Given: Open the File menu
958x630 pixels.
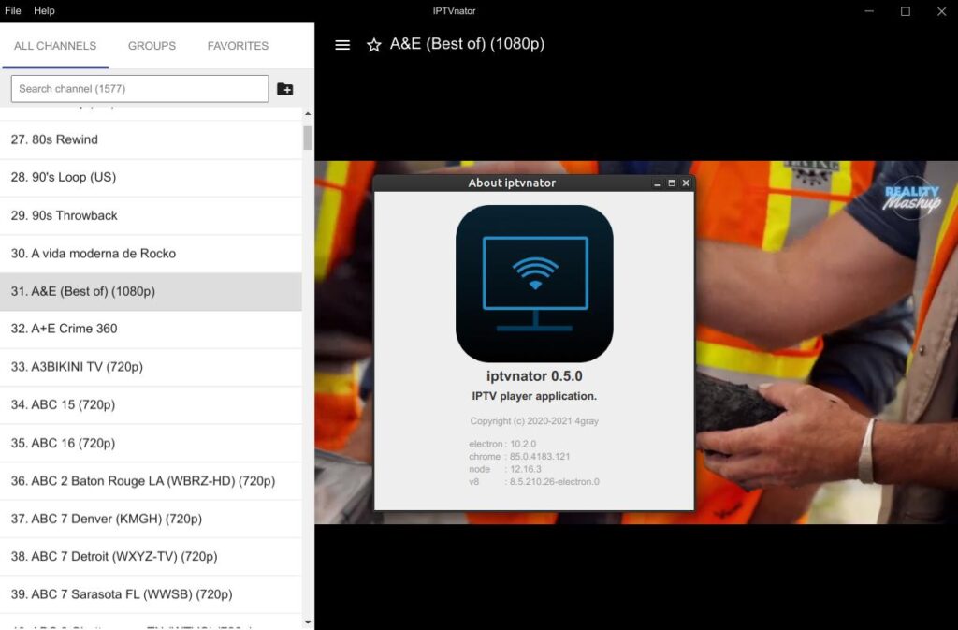Looking at the screenshot, I should 13,11.
